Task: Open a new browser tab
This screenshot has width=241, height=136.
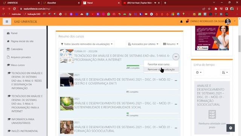Action: (x=165, y=3)
